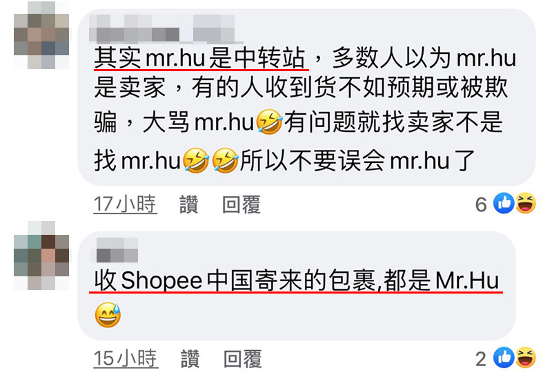The height and width of the screenshot is (373, 552).
Task: Click the first commenter's blurred name
Action: pos(162,29)
